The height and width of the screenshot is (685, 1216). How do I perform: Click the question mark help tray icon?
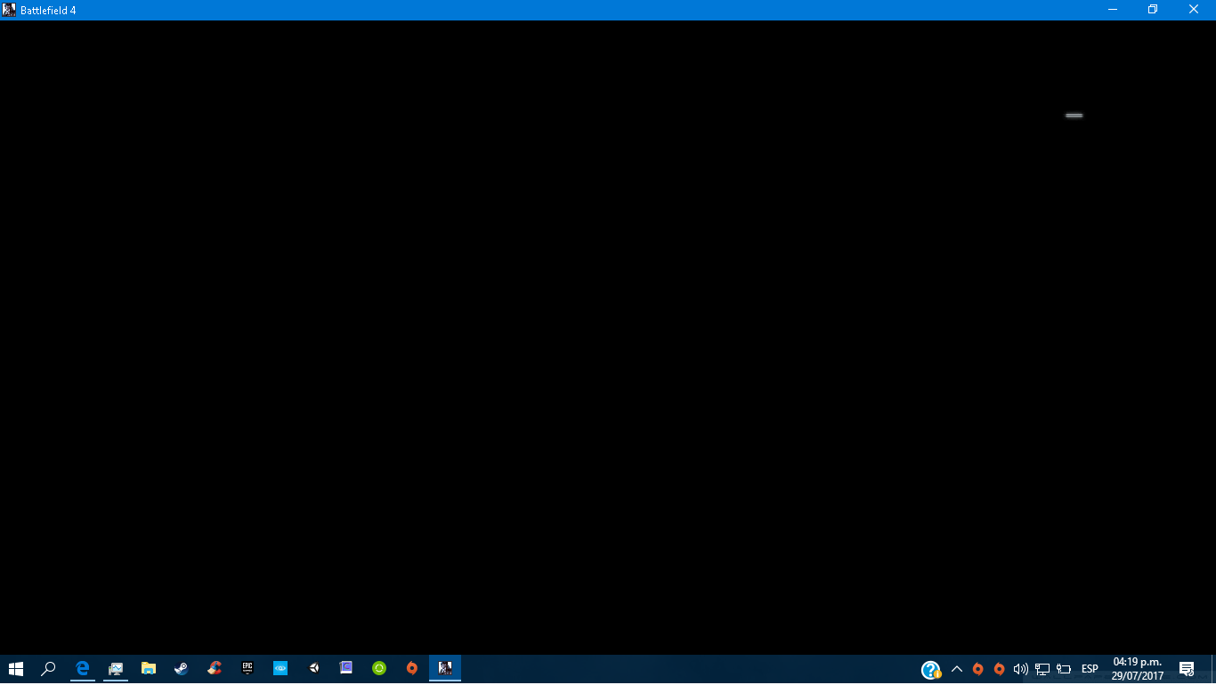[930, 669]
